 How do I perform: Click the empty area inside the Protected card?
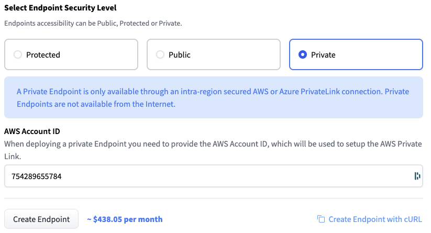point(100,54)
